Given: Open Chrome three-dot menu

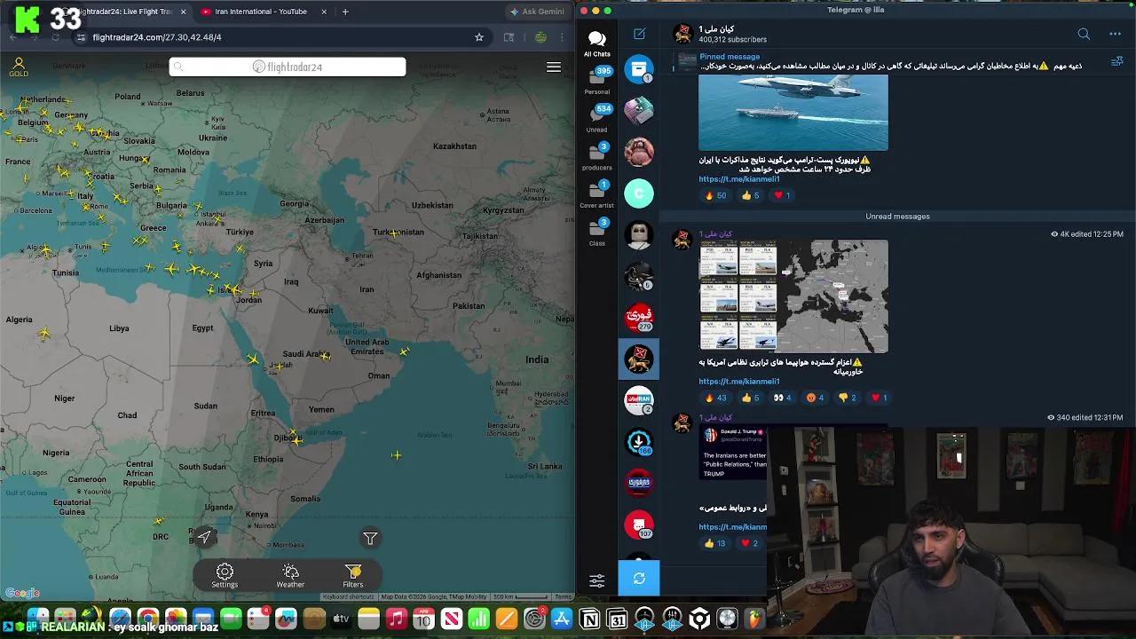Looking at the screenshot, I should tap(564, 37).
